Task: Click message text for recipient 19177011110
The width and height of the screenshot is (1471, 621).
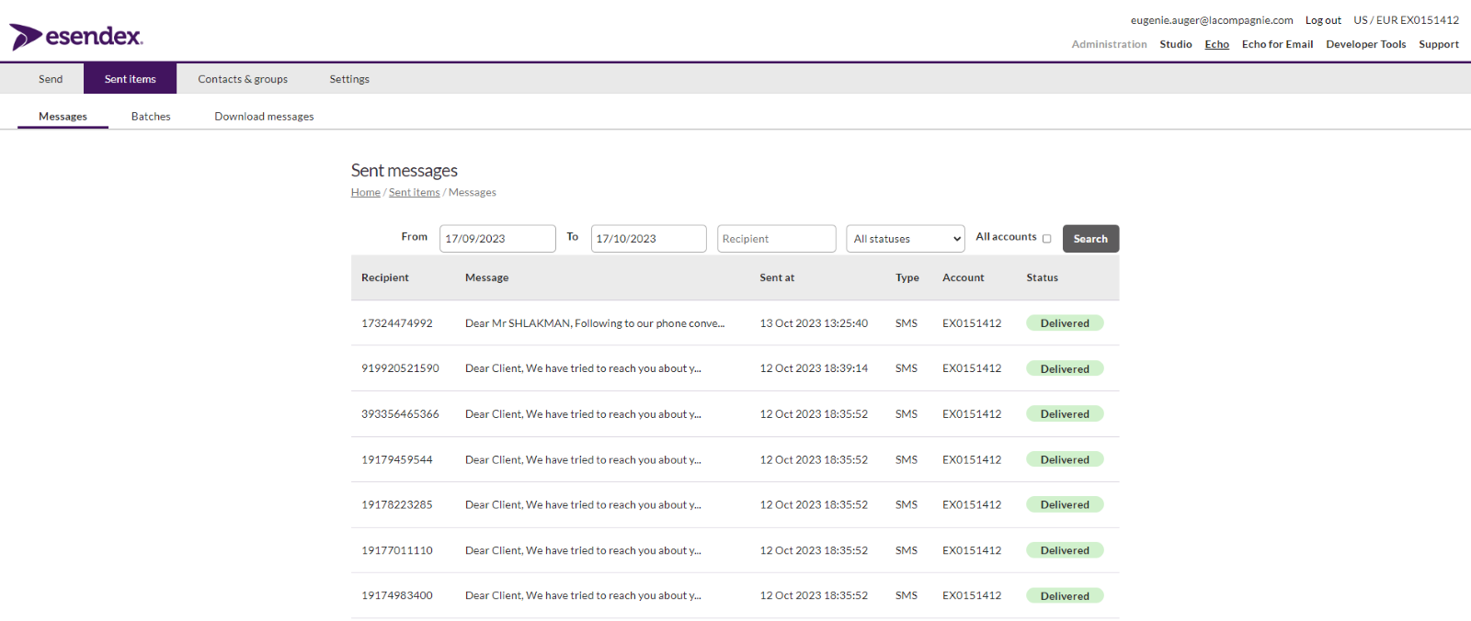Action: point(583,550)
